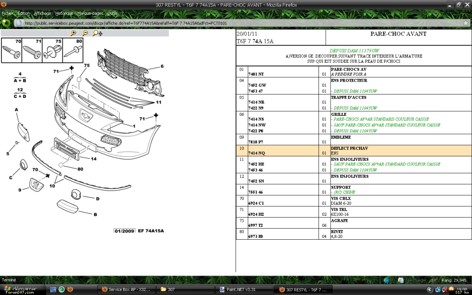Click part number 6997 T2
The height and width of the screenshot is (295, 472).
(x=255, y=225)
